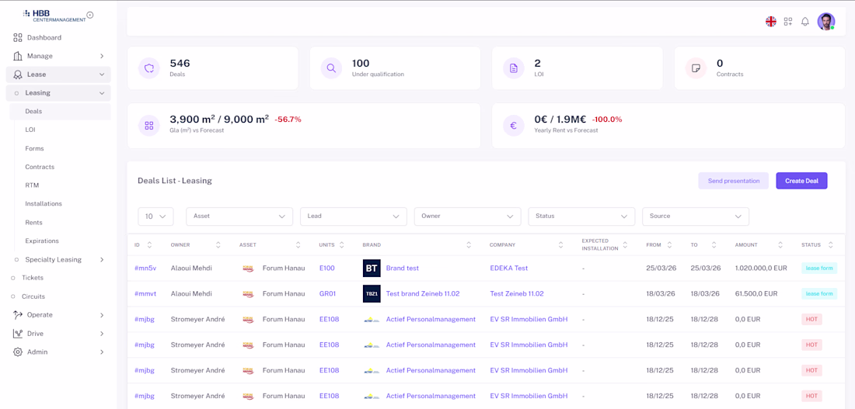The height and width of the screenshot is (409, 855).
Task: Click the Operate icon in sidebar
Action: 18,315
